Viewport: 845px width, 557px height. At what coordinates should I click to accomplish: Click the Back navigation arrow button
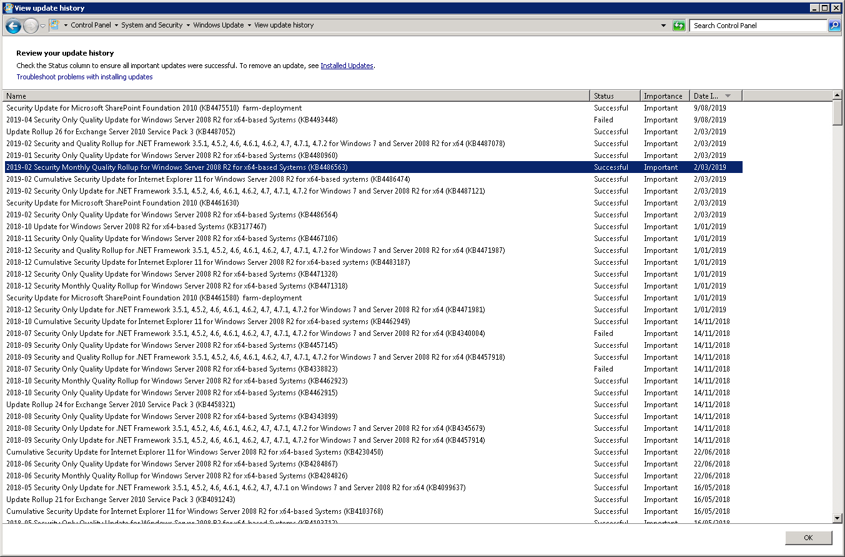(13, 26)
